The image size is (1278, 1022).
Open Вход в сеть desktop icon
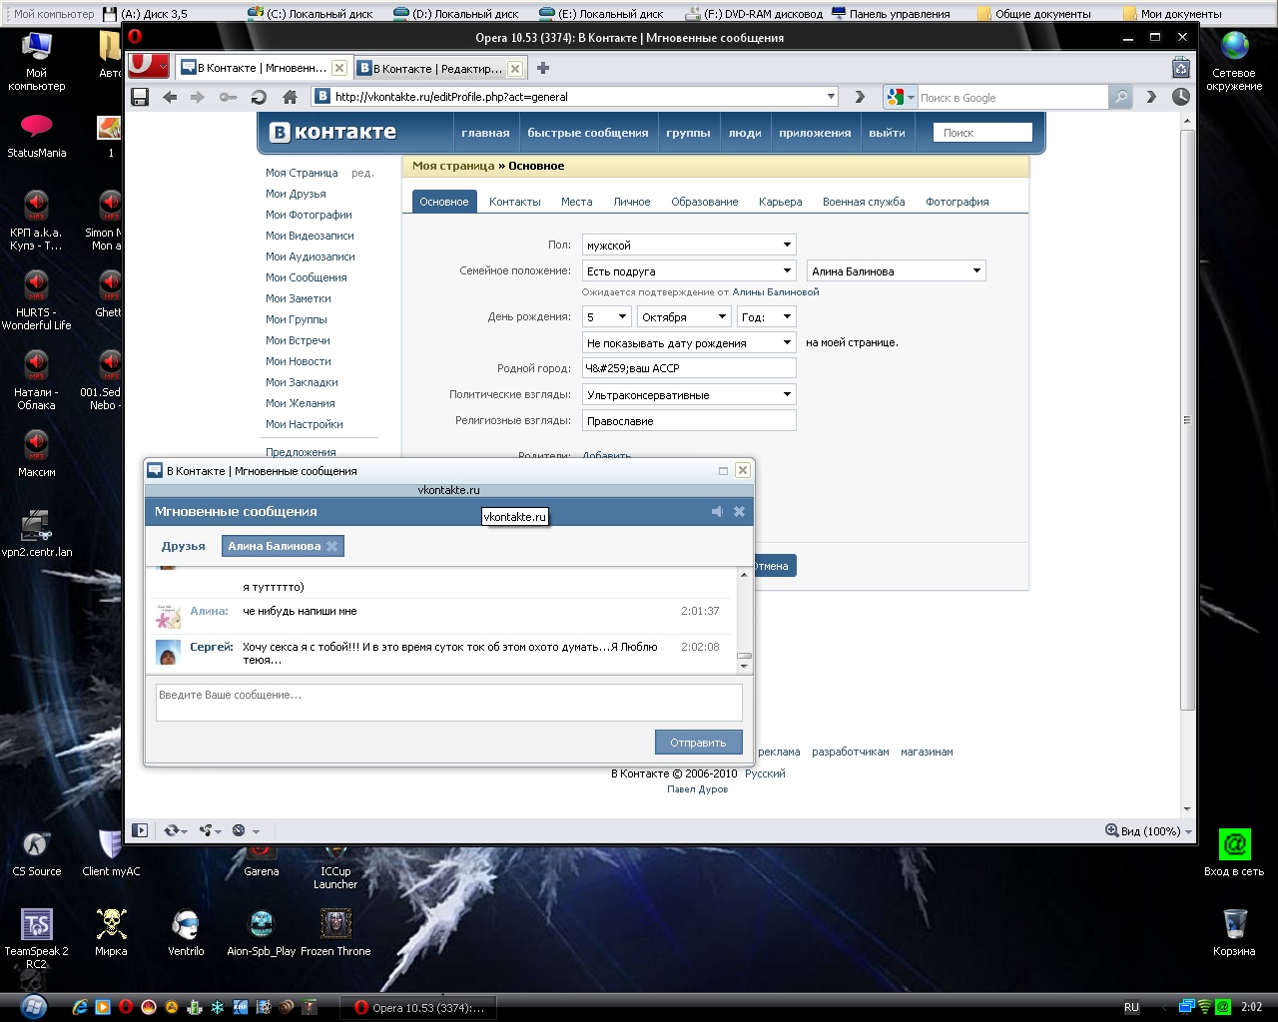pyautogui.click(x=1234, y=853)
